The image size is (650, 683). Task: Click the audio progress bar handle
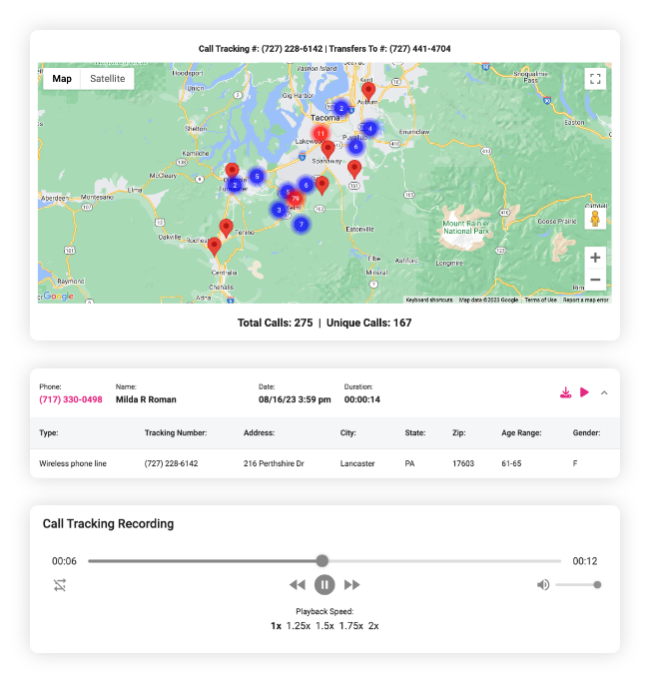(x=322, y=561)
